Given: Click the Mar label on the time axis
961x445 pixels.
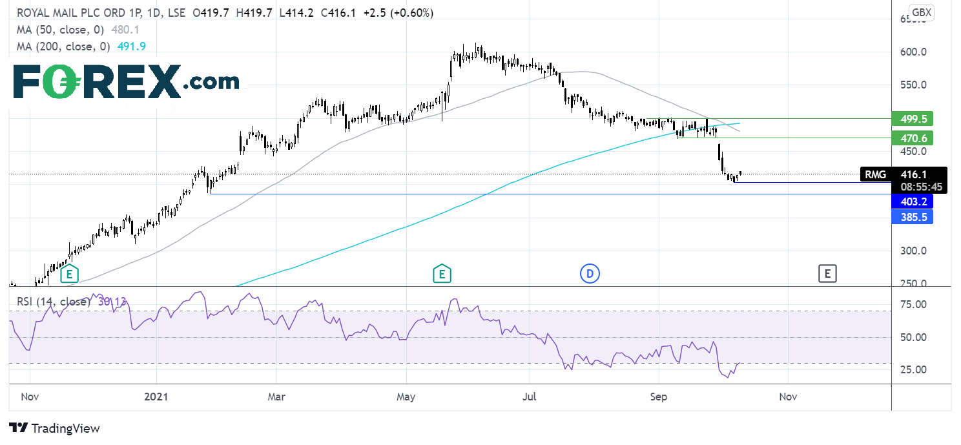Looking at the screenshot, I should [x=276, y=397].
